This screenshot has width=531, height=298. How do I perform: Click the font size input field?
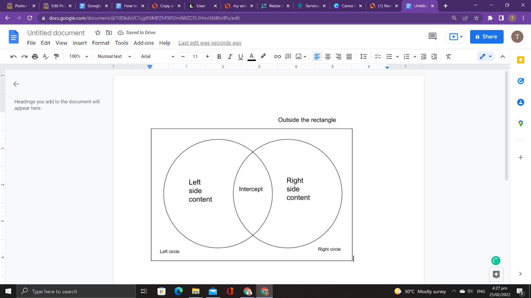[x=195, y=57]
